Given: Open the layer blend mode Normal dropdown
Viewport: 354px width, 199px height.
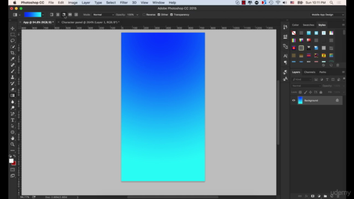Looking at the screenshot, I should pyautogui.click(x=306, y=86).
